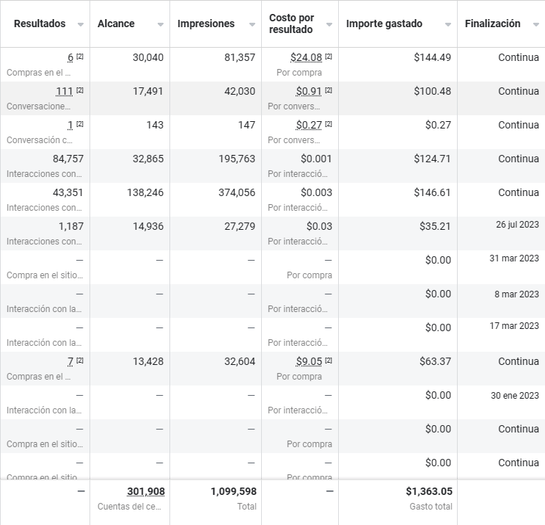The image size is (545, 525).
Task: Click the footnote marker next to $0.91
Action: pyautogui.click(x=329, y=90)
